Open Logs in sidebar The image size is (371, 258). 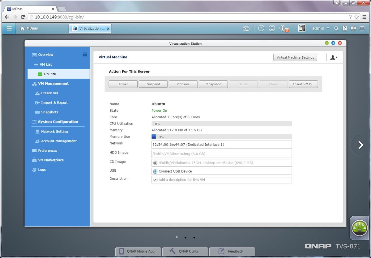tap(42, 170)
